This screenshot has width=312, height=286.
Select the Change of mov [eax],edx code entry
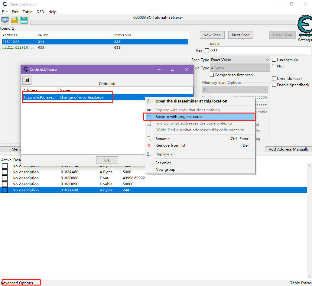[107, 97]
